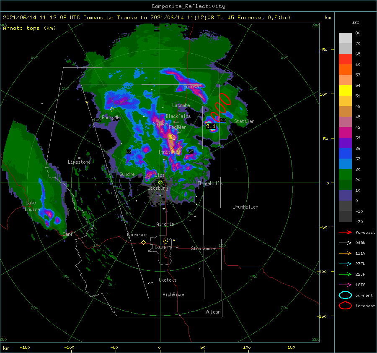Click the Sundre town label
Screen dimensions: 377x353
click(x=127, y=174)
